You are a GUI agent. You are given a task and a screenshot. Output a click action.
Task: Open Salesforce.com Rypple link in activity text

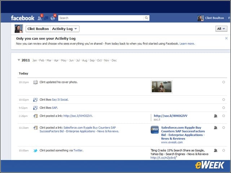click(79, 129)
